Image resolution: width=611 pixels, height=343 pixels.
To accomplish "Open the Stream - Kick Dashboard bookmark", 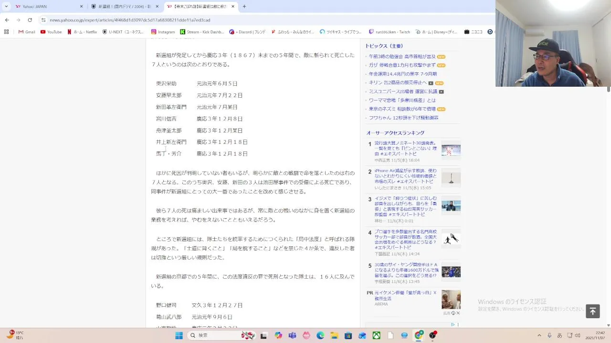I will [x=202, y=32].
